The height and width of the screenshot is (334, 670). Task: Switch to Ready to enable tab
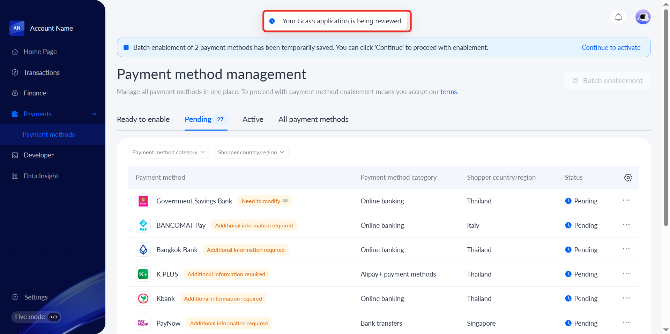pos(143,119)
